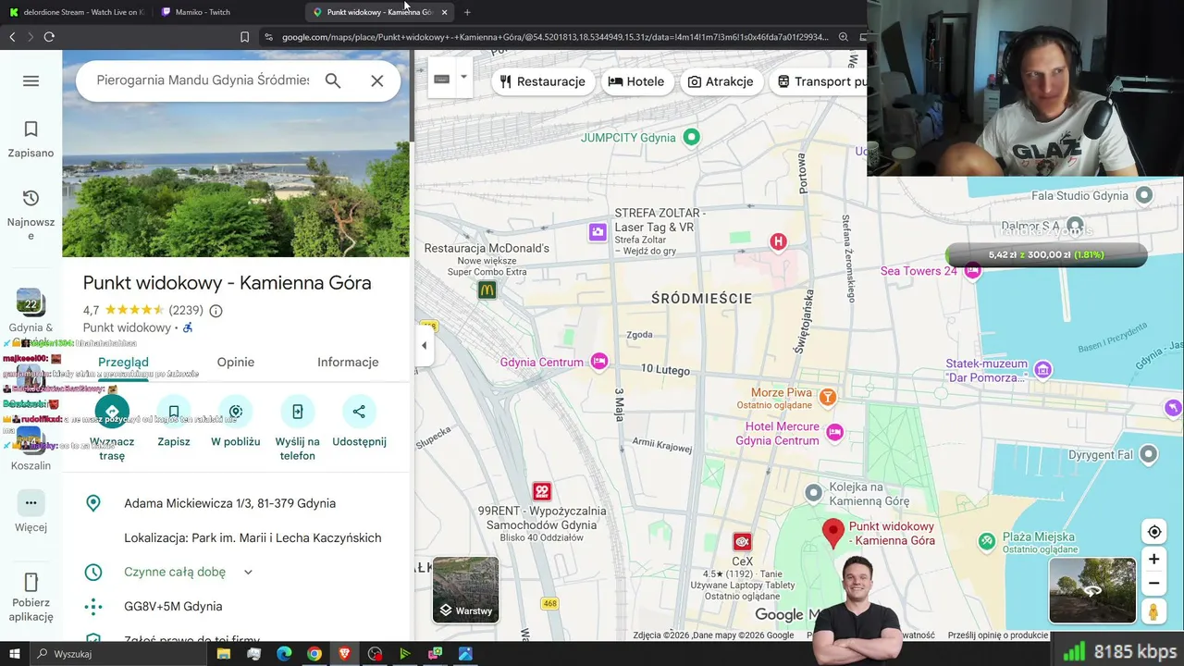Click the Wyznacz trasę directions icon
The height and width of the screenshot is (666, 1184).
(x=112, y=412)
